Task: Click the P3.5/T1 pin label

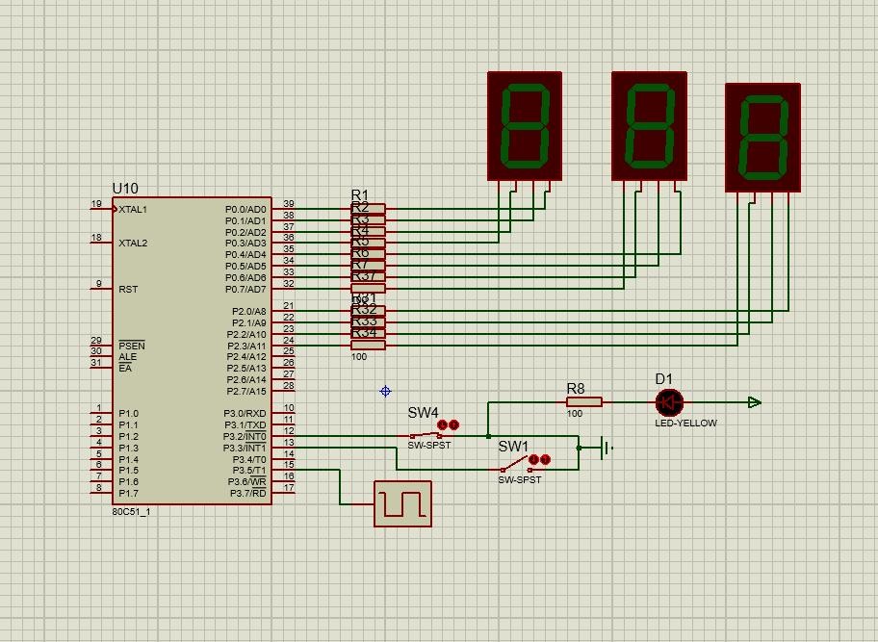Action: point(249,470)
